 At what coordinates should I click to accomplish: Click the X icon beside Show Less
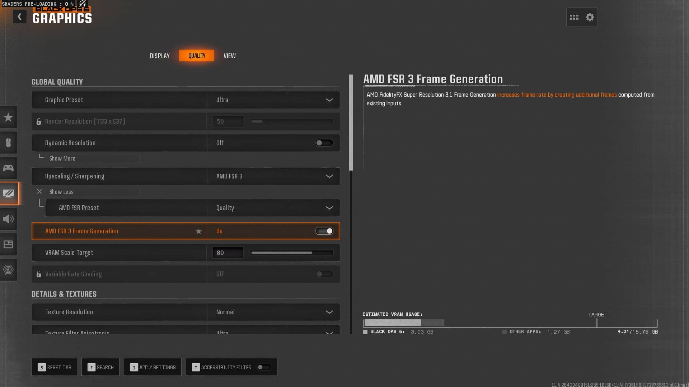point(39,191)
